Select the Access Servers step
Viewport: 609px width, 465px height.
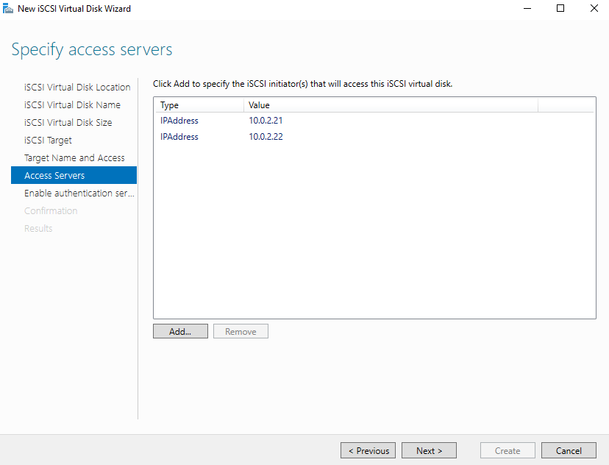[x=53, y=175]
